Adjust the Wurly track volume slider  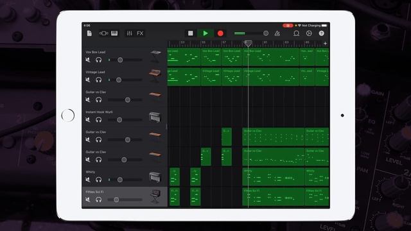coord(125,180)
